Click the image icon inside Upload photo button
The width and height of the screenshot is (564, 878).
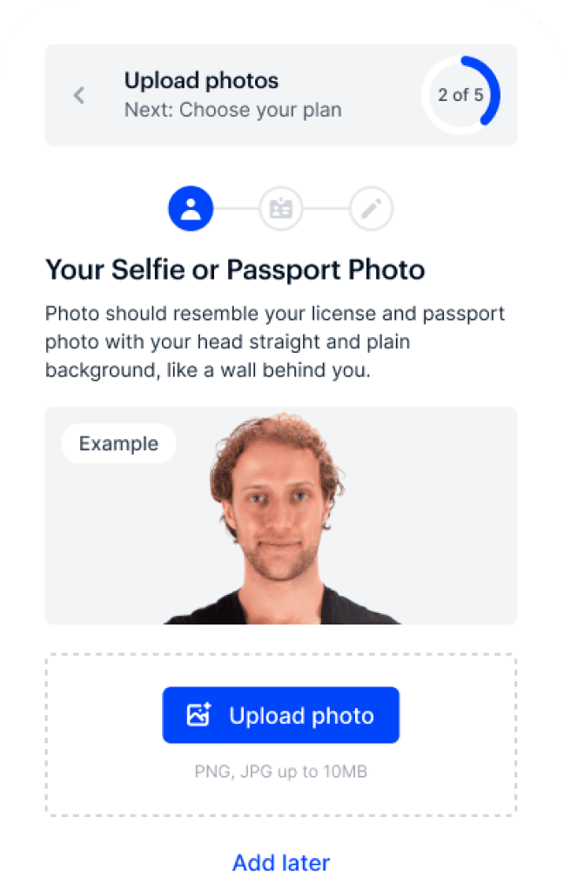tap(199, 715)
